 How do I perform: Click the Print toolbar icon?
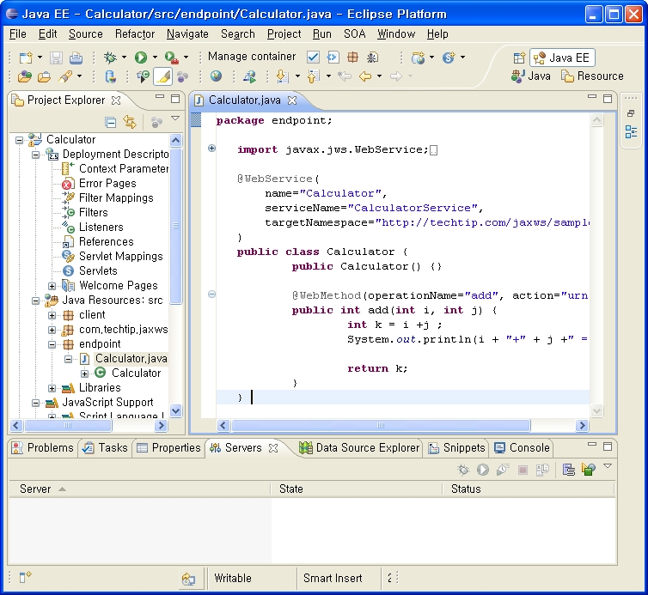[76, 58]
